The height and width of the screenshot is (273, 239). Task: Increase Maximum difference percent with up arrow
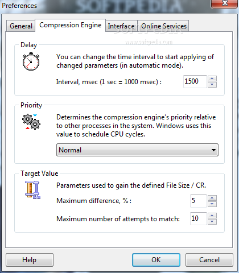(x=212, y=198)
